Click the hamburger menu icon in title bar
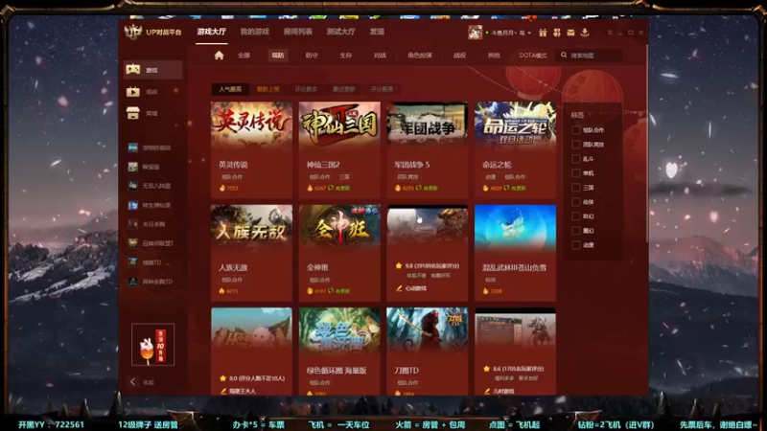Viewport: 767px width, 431px height. click(x=610, y=33)
